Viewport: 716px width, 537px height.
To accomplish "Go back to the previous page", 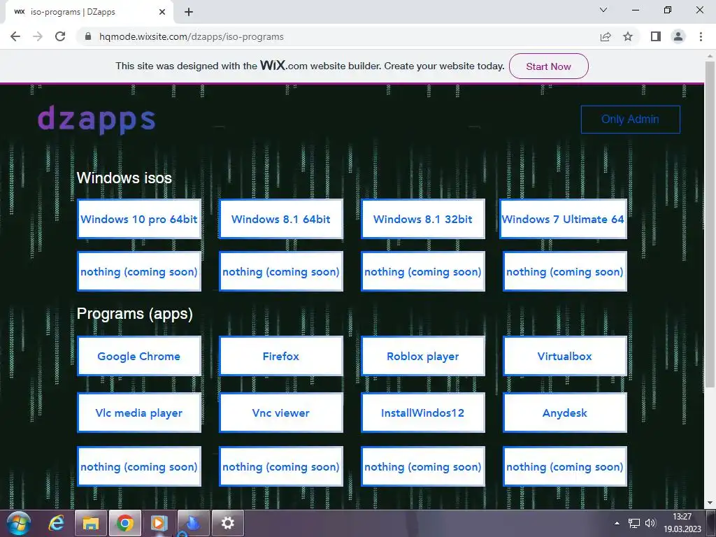I will (x=15, y=36).
